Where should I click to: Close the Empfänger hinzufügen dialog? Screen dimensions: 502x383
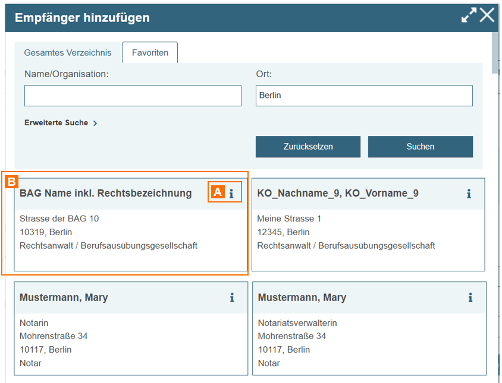pos(487,15)
